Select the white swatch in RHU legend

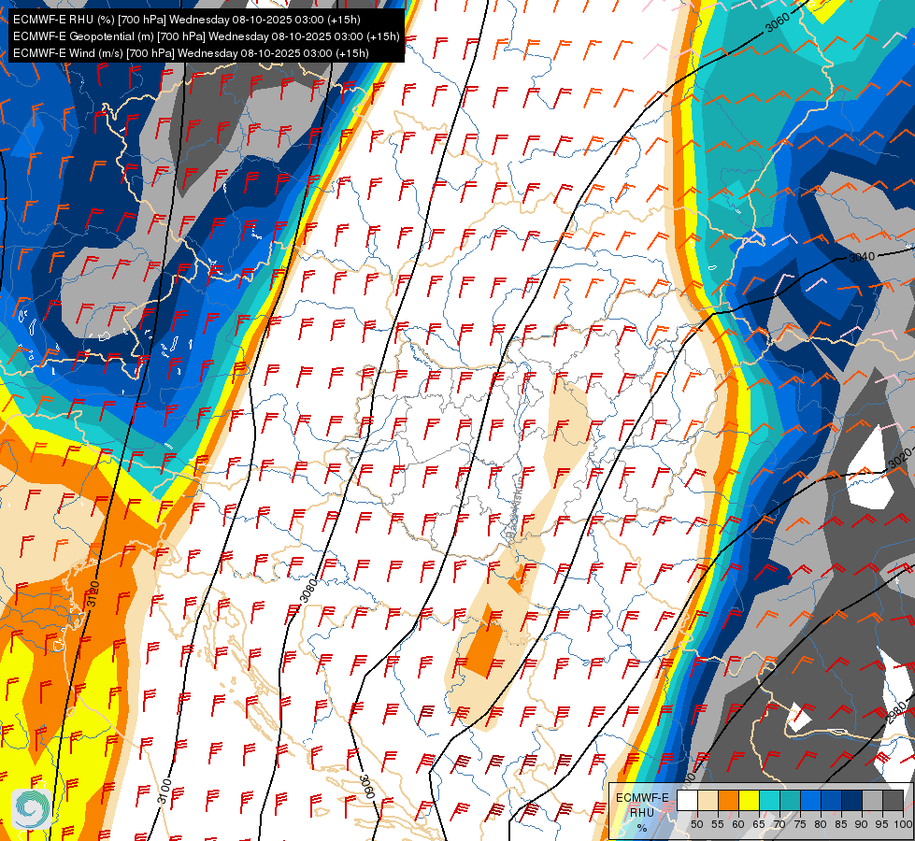pos(687,800)
